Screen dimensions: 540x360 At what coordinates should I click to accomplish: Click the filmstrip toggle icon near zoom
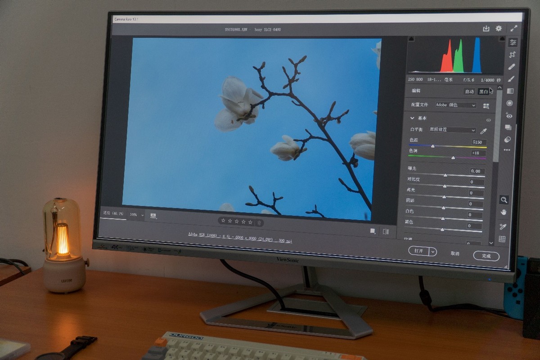153,216
